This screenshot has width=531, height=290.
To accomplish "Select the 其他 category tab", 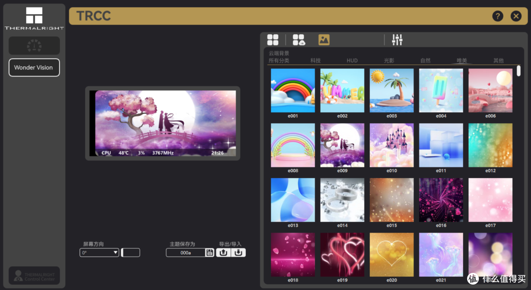I will 499,60.
